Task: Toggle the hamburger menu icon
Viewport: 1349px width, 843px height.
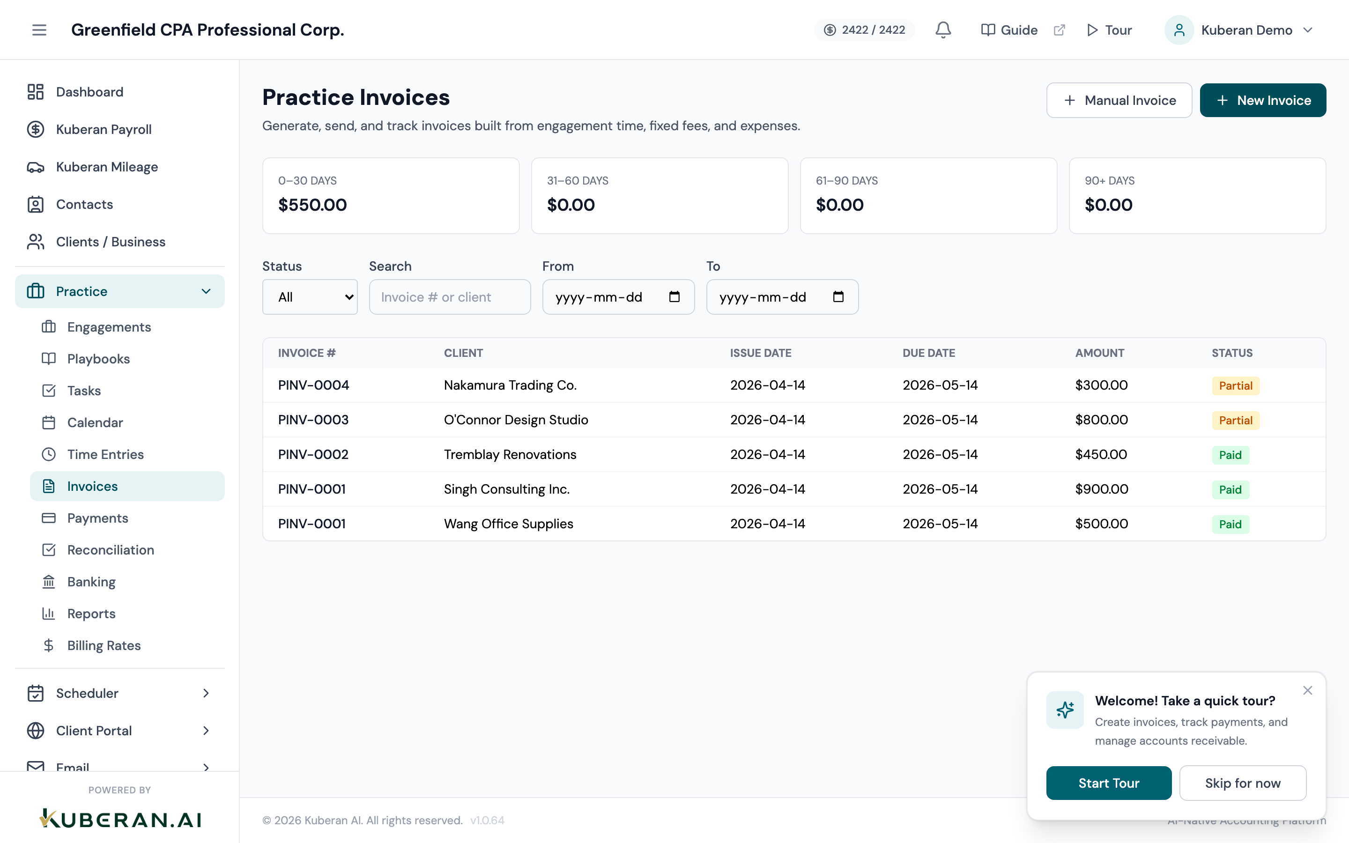Action: tap(39, 30)
